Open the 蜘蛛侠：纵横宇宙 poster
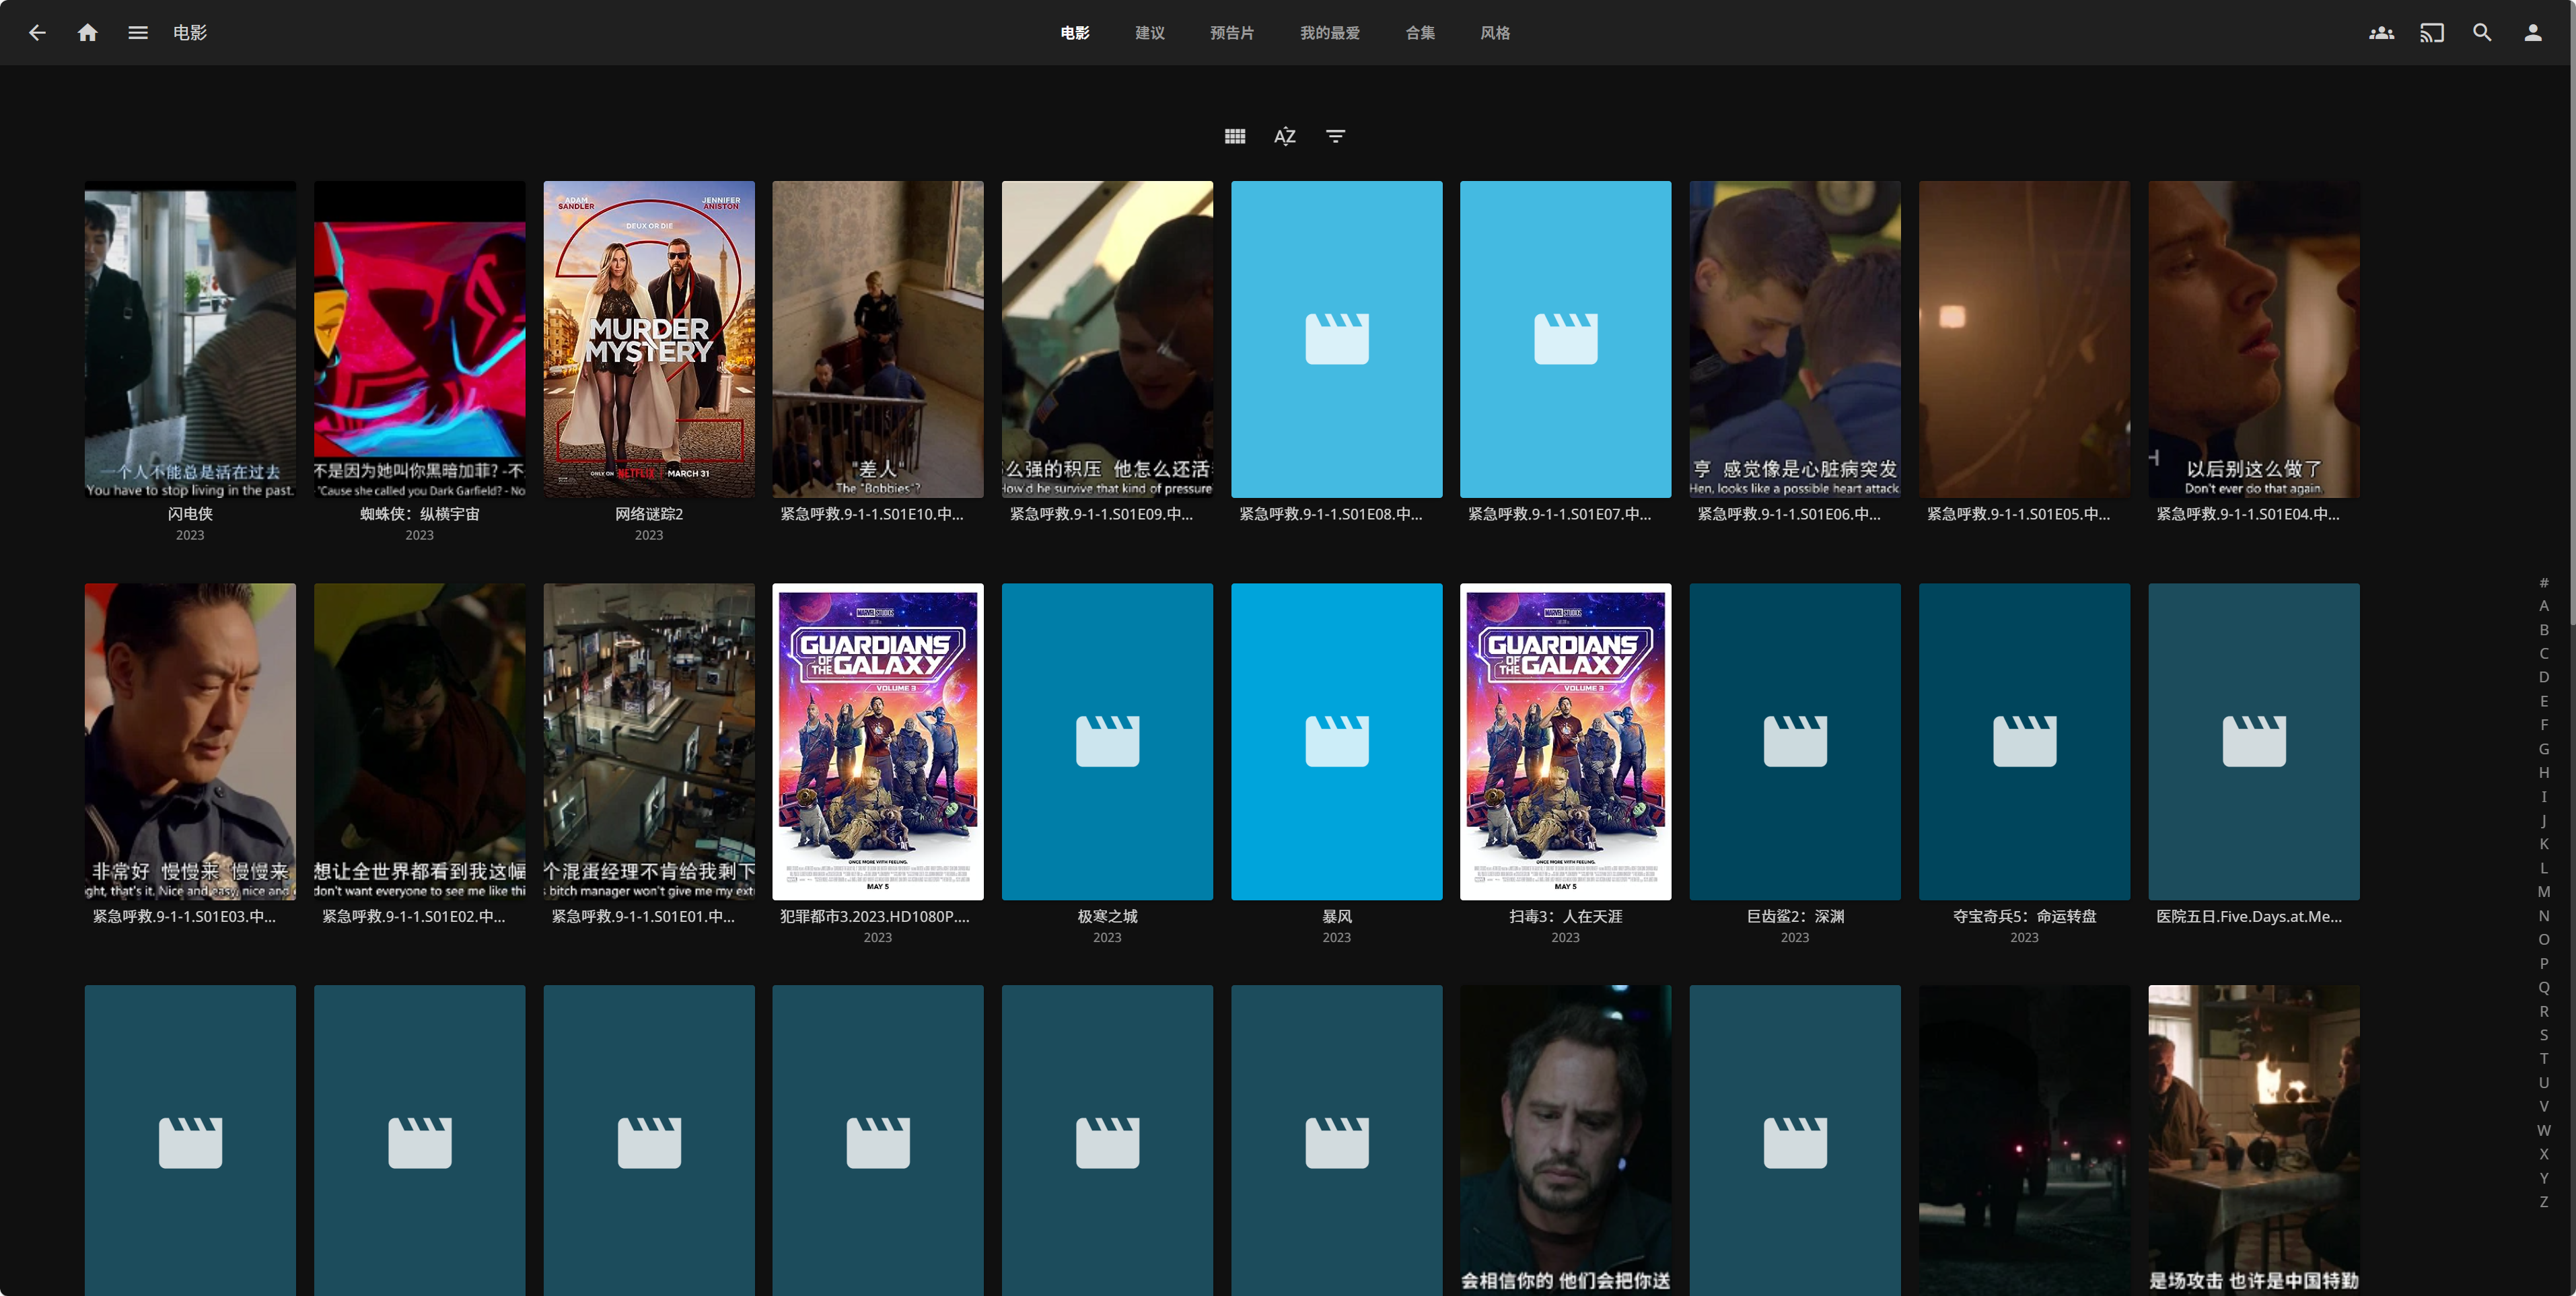 tap(419, 339)
